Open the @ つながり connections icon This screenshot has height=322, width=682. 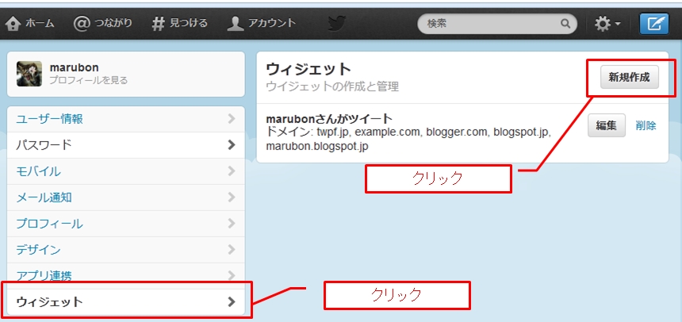[82, 24]
